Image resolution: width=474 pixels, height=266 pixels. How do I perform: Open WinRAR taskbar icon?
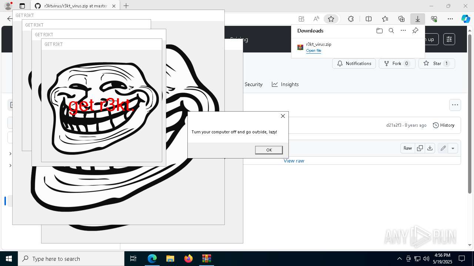pyautogui.click(x=206, y=259)
